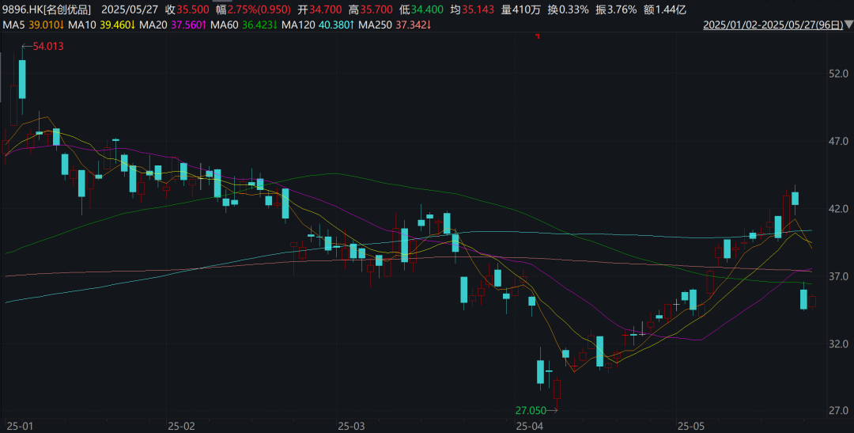Select the MA20 37.560 indicator label
This screenshot has height=433, width=854.
click(x=172, y=25)
